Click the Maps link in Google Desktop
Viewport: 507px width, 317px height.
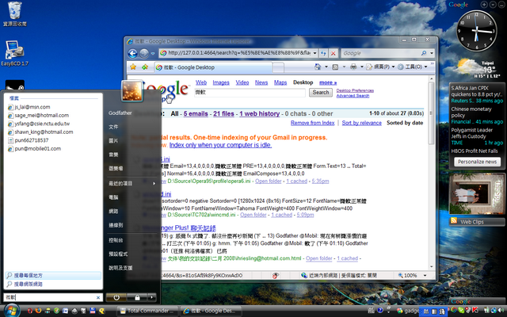pos(280,82)
